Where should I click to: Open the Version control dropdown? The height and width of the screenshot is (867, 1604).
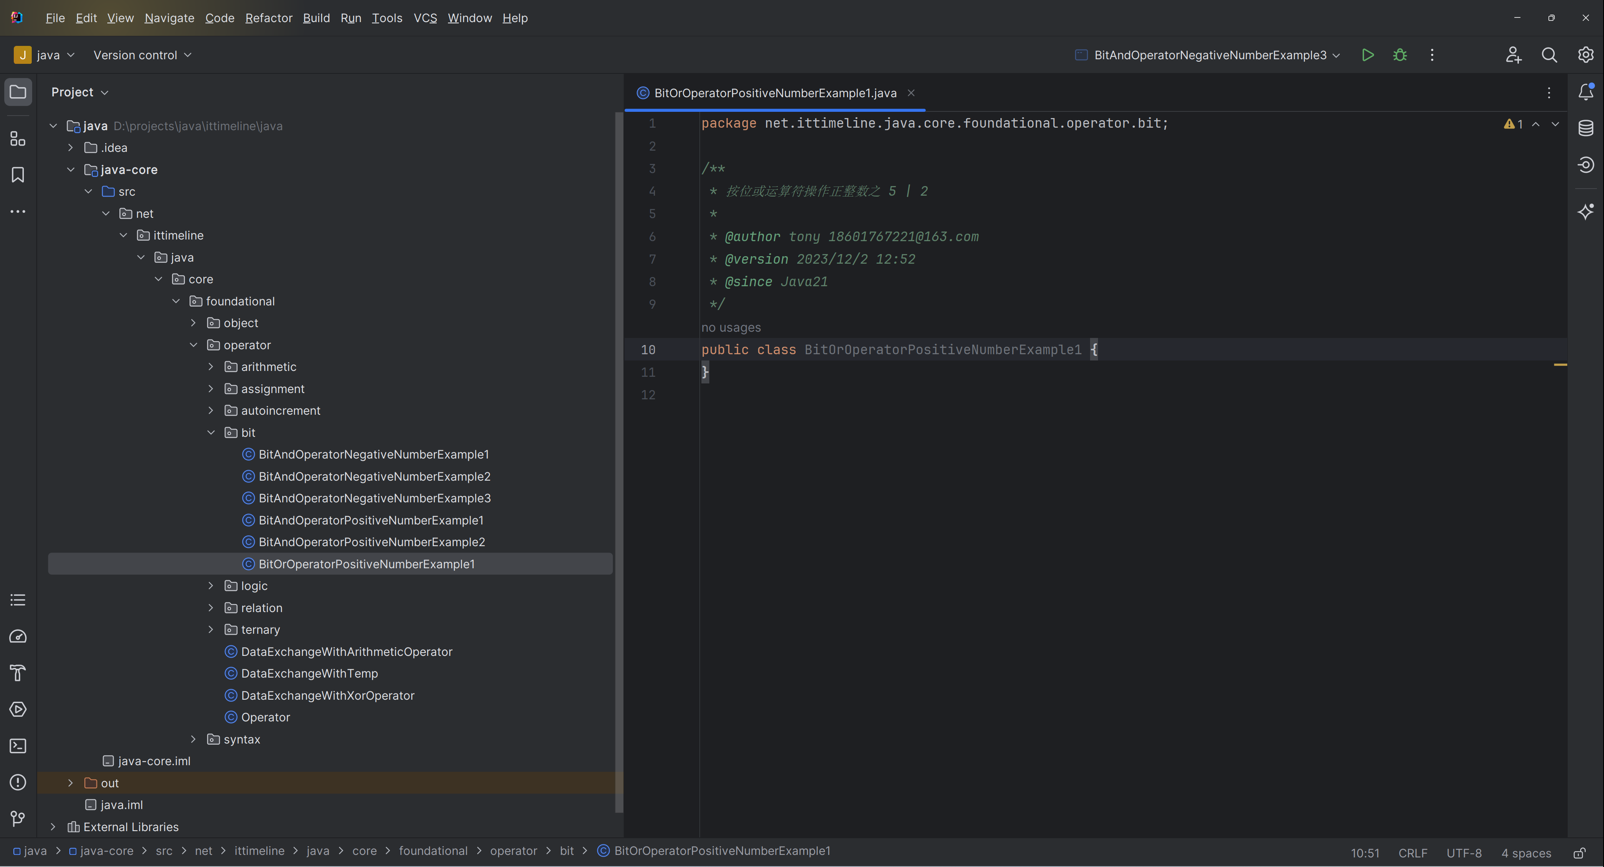[x=142, y=55]
